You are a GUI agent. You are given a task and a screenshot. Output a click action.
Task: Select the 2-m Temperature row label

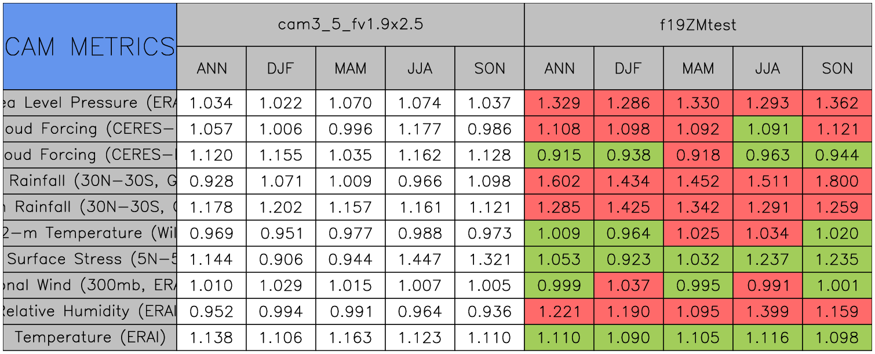click(90, 233)
